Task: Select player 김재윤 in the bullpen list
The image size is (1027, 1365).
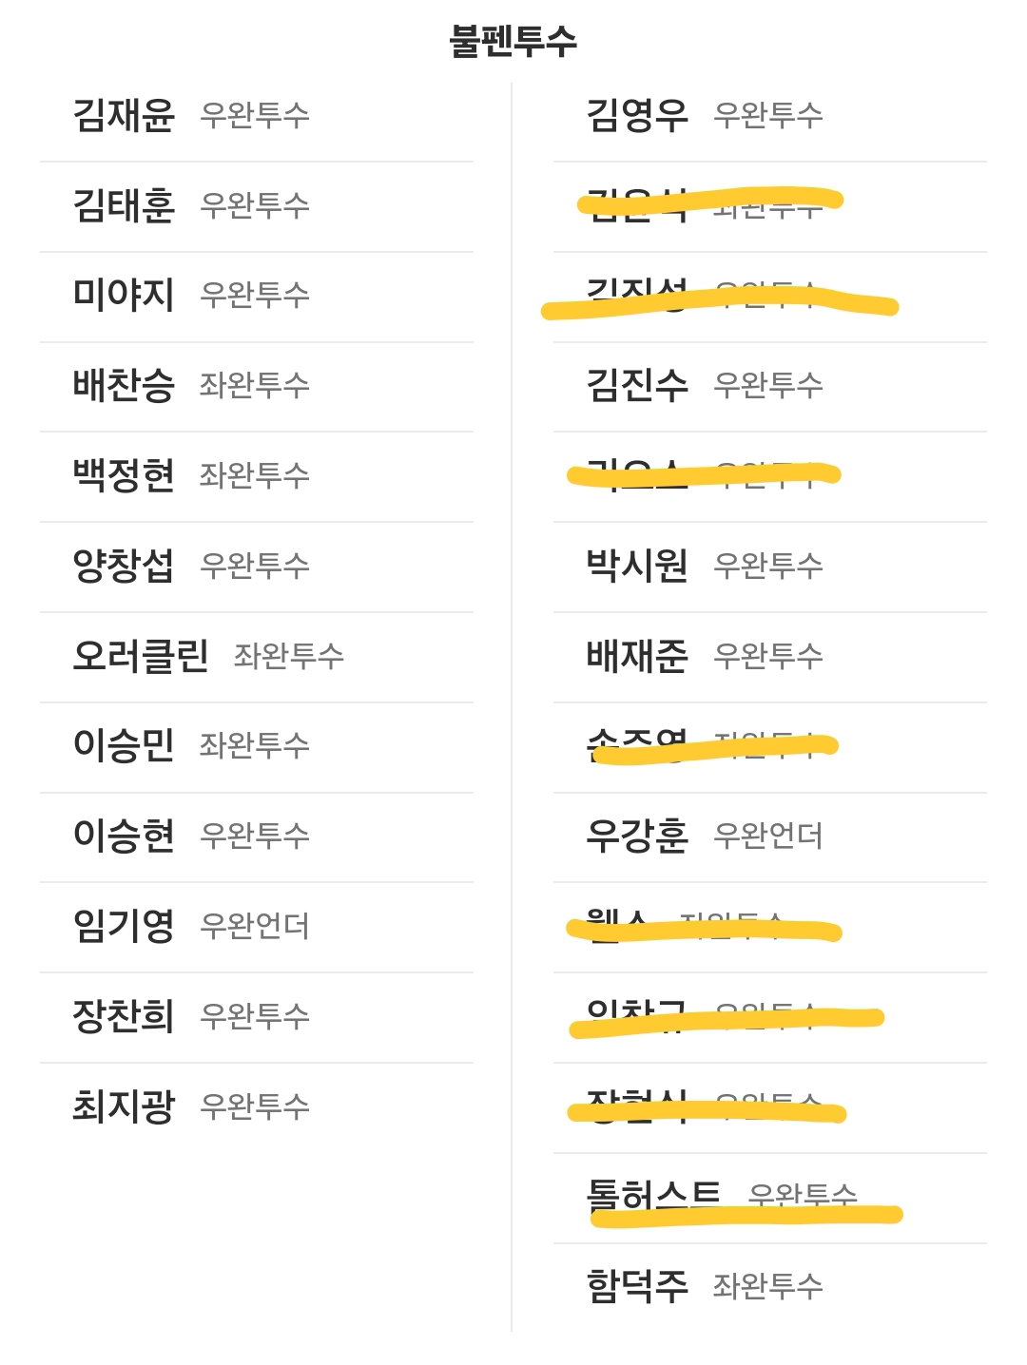Action: (x=257, y=116)
